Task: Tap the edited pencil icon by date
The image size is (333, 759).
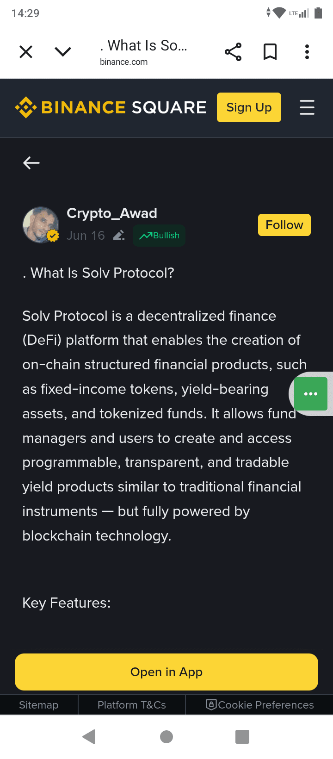Action: (119, 236)
